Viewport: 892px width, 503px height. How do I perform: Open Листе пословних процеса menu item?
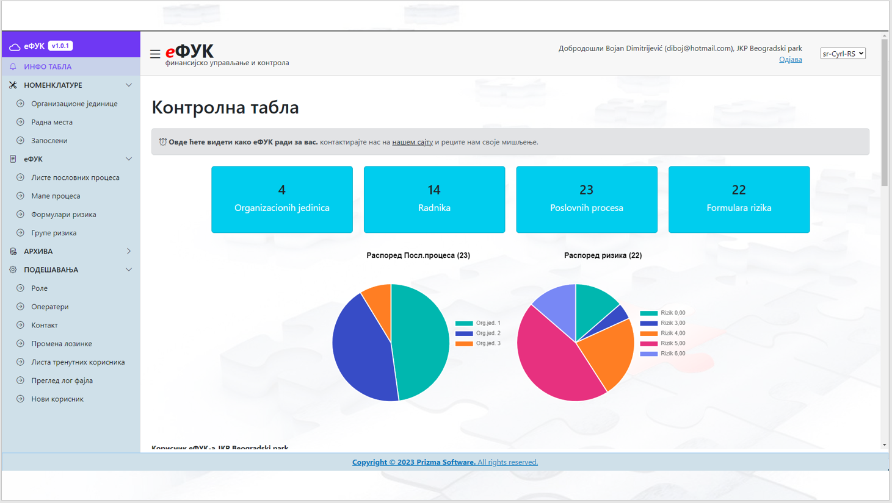tap(75, 177)
